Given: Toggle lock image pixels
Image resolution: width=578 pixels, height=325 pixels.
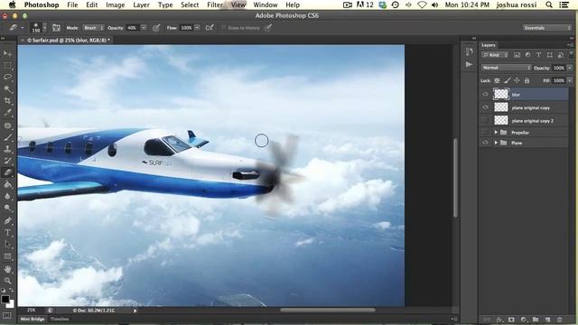Looking at the screenshot, I should tap(508, 80).
